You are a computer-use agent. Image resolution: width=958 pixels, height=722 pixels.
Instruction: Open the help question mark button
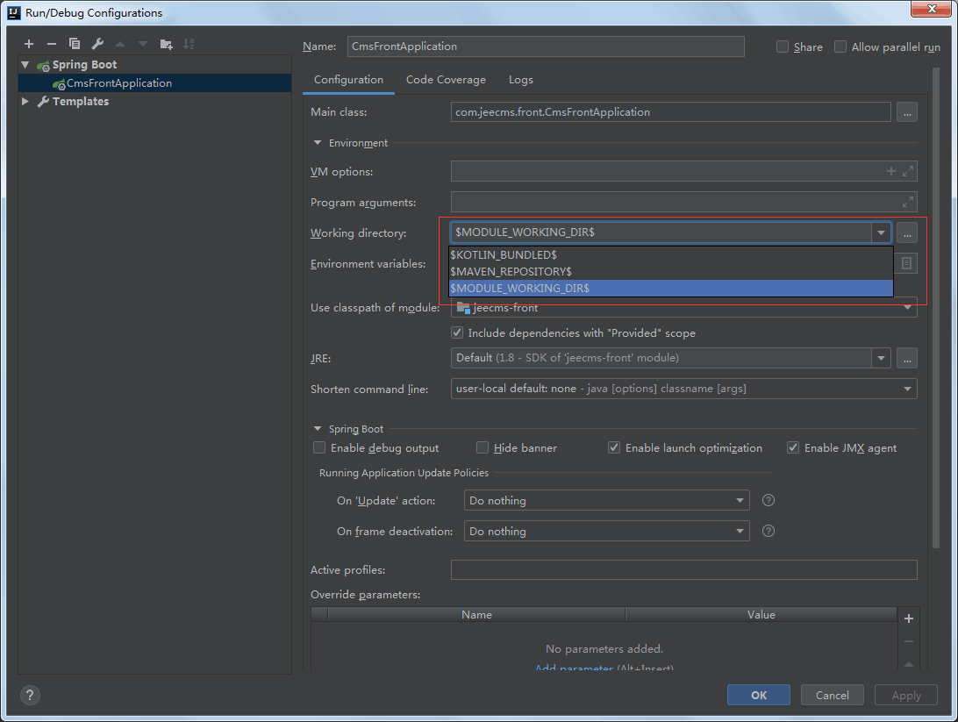(x=30, y=696)
